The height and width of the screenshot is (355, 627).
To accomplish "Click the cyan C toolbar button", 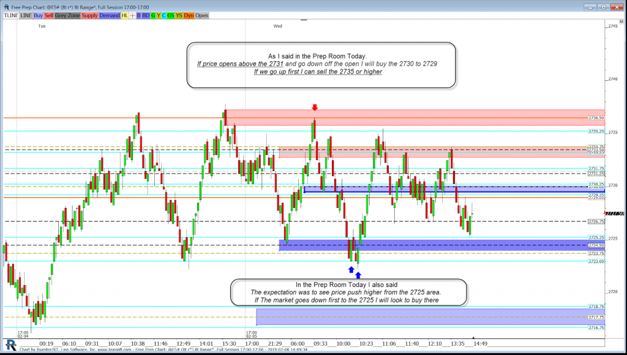I will [x=164, y=15].
